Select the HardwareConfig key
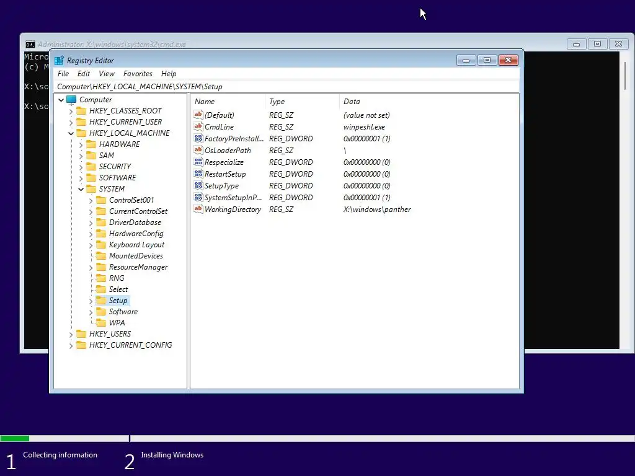 (136, 234)
